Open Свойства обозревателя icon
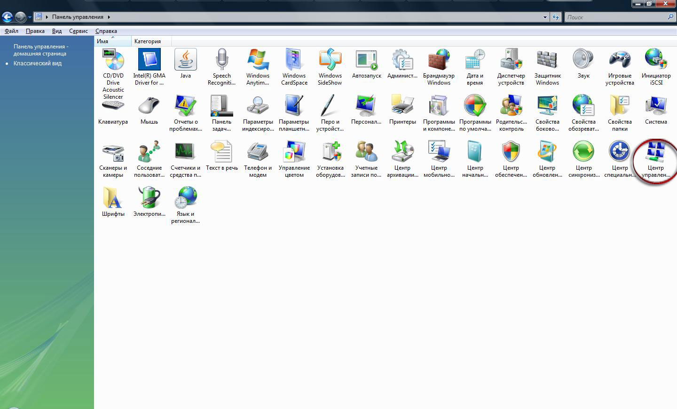The image size is (677, 409). tap(584, 105)
